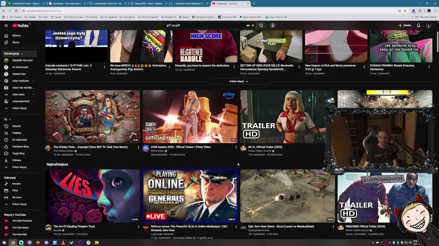This screenshot has height=246, width=439.
Task: Open the Windows Start menu
Action: [x=4, y=243]
